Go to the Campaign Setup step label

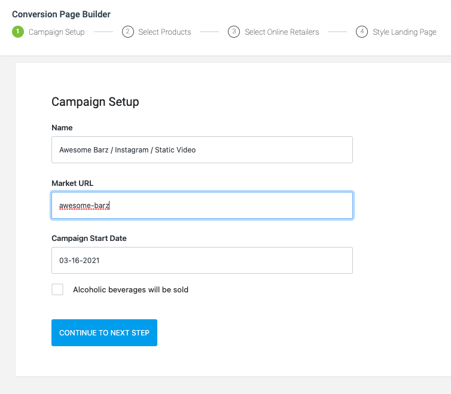click(57, 32)
